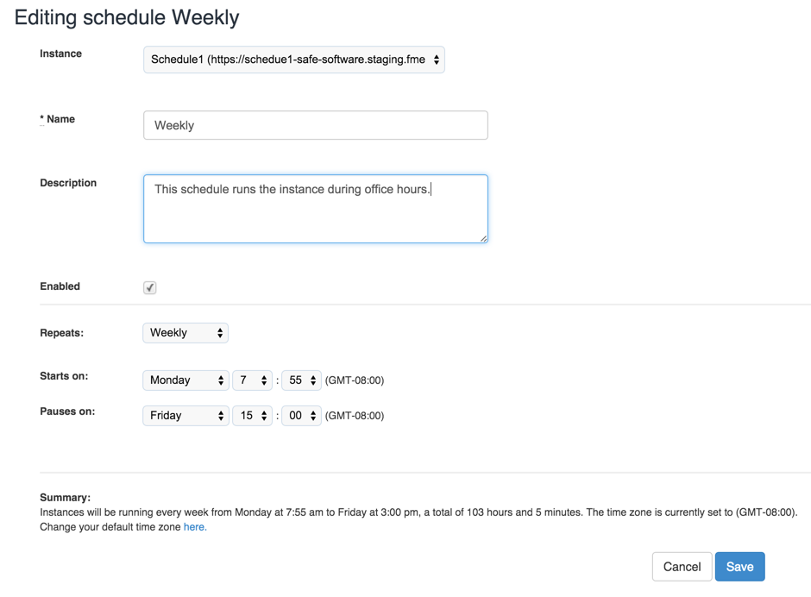811x597 pixels.
Task: Open the Instance dropdown showing Schedule1
Action: (x=293, y=60)
